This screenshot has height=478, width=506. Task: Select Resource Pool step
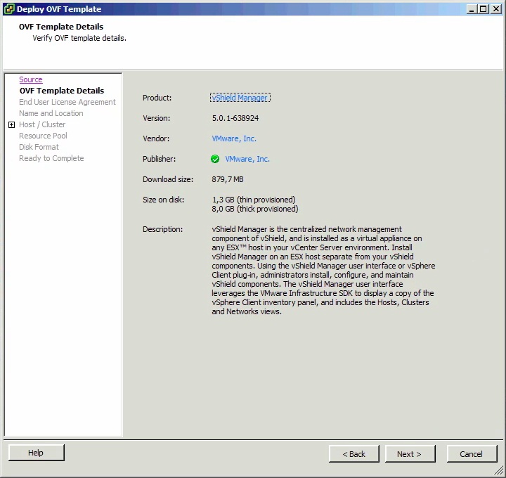pos(43,136)
